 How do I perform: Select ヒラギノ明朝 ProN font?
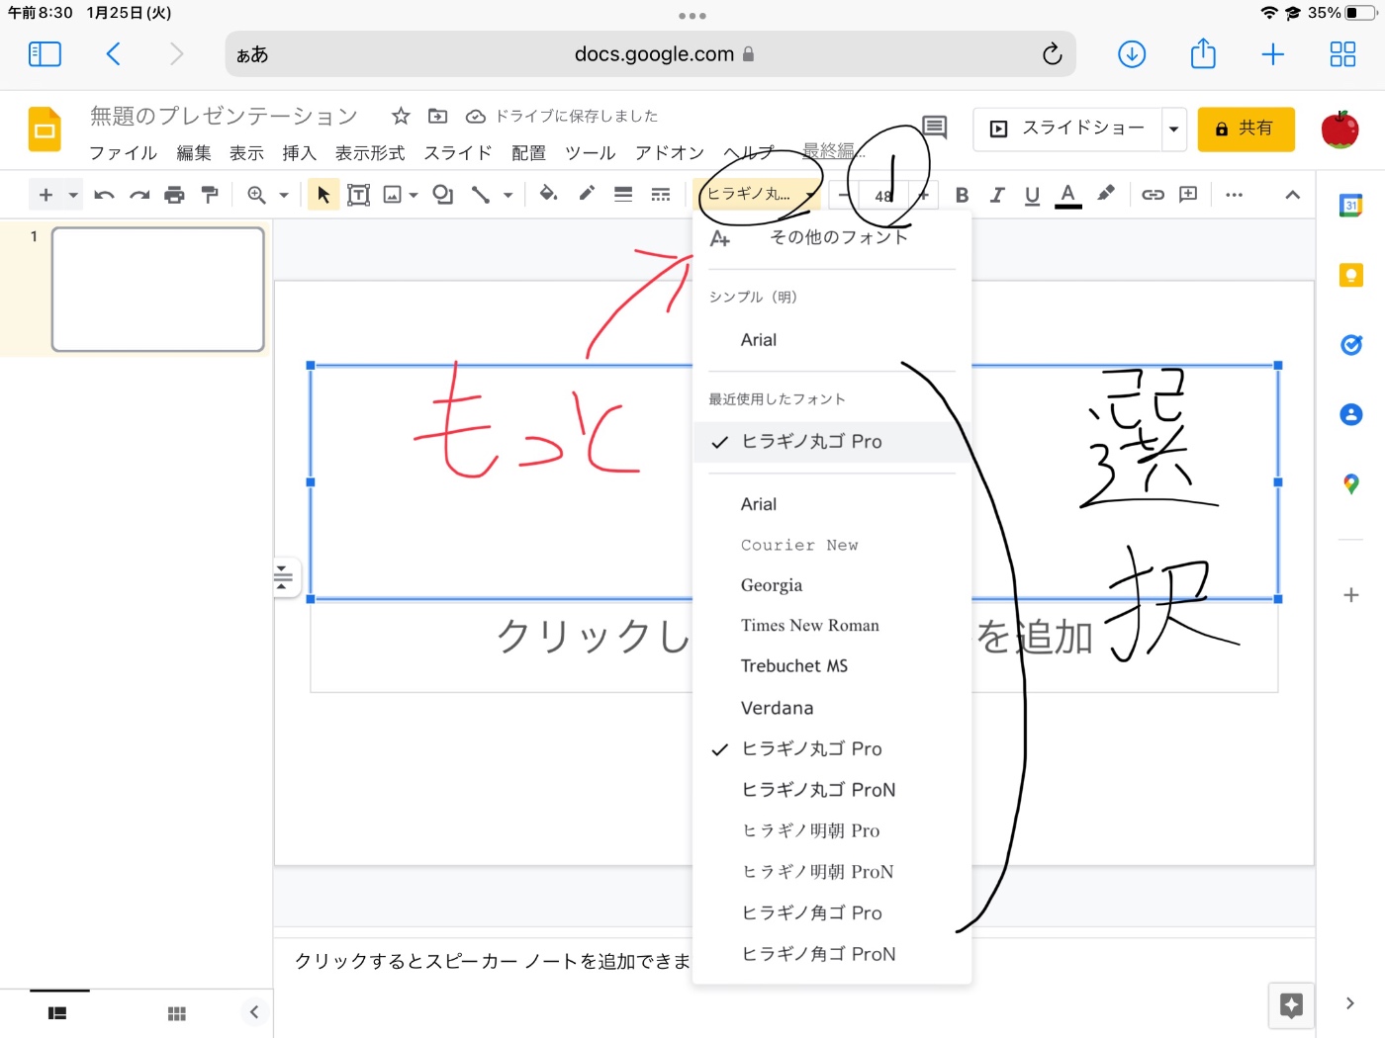pyautogui.click(x=832, y=872)
